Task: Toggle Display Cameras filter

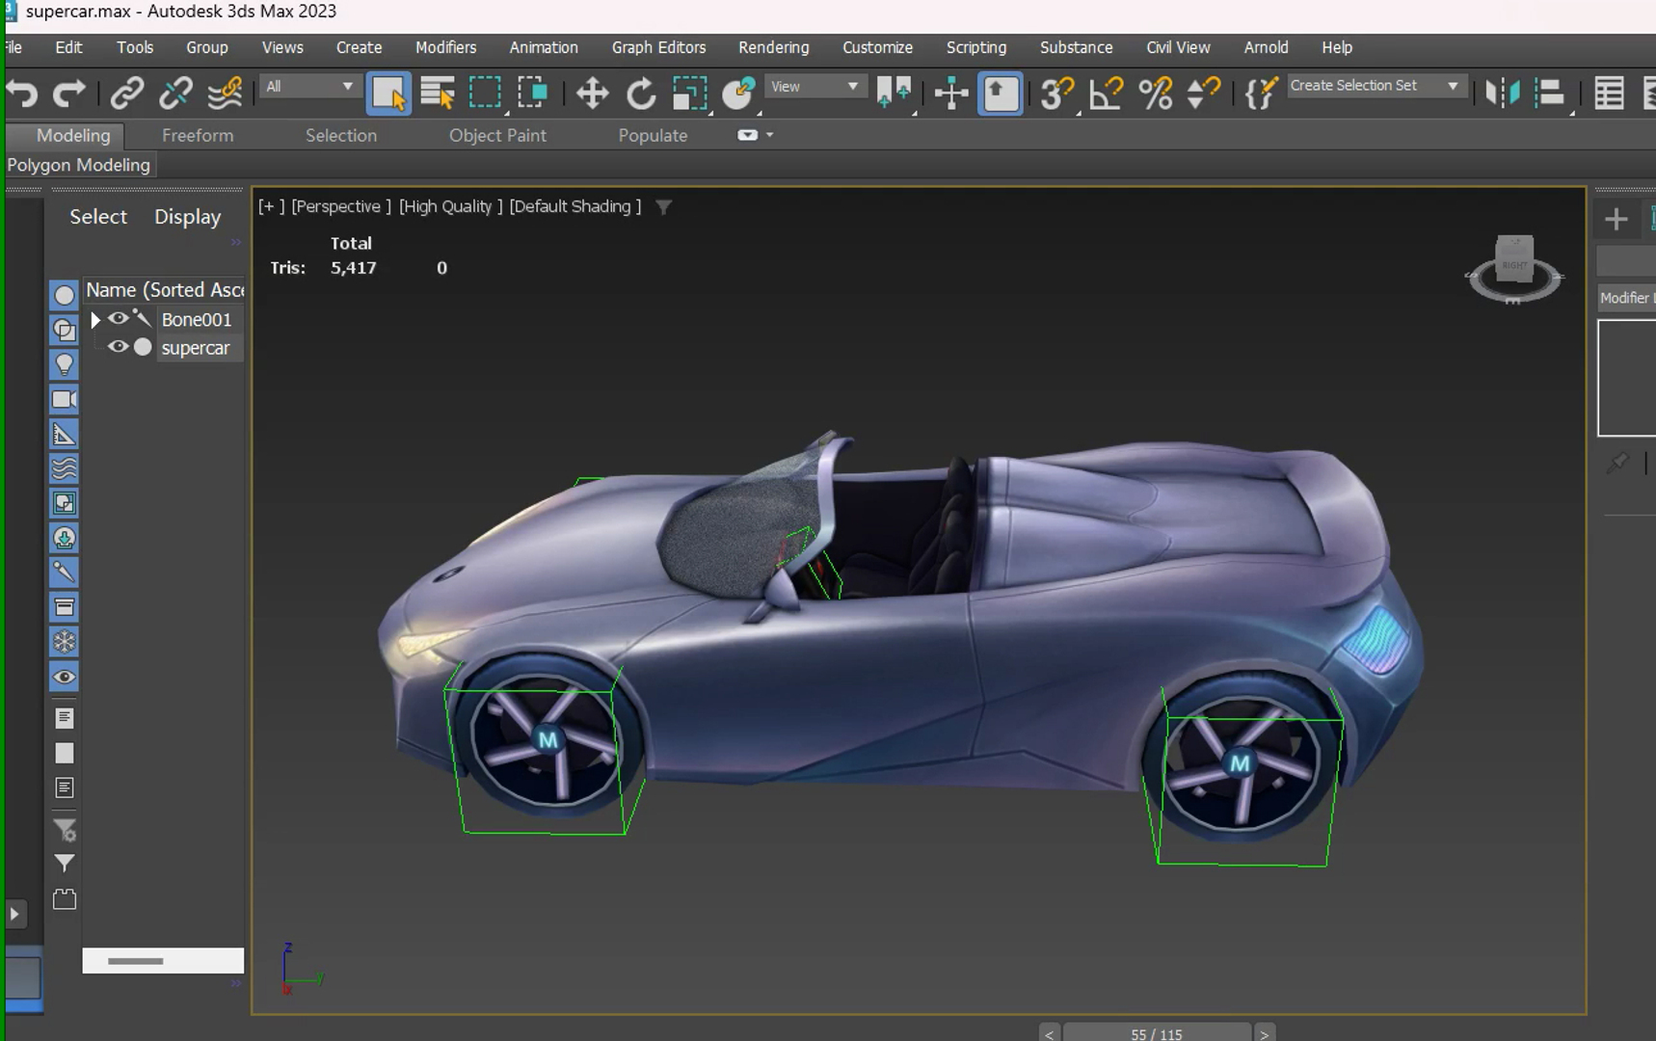Action: [x=64, y=399]
